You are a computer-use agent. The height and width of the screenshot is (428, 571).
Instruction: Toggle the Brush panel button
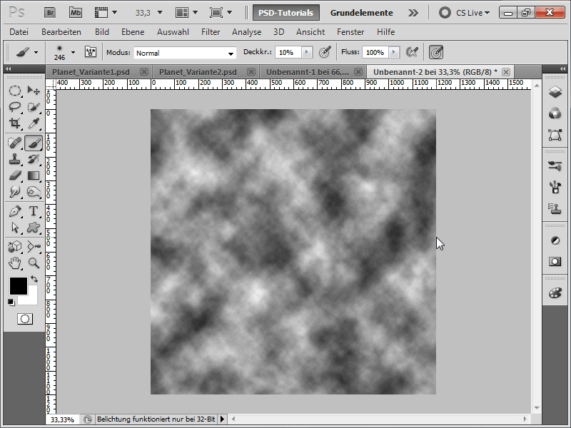(x=91, y=52)
